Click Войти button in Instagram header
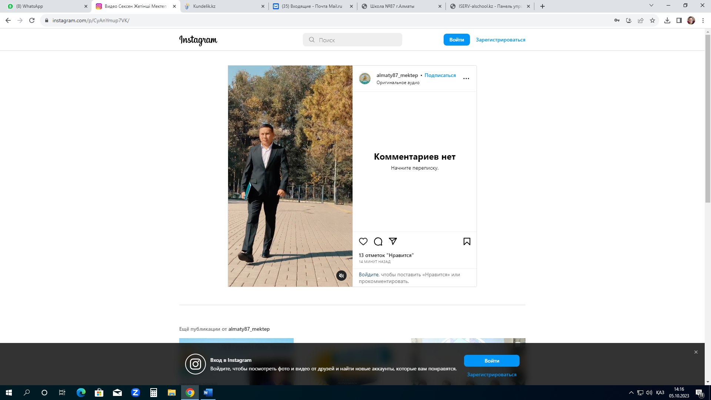 tap(457, 40)
